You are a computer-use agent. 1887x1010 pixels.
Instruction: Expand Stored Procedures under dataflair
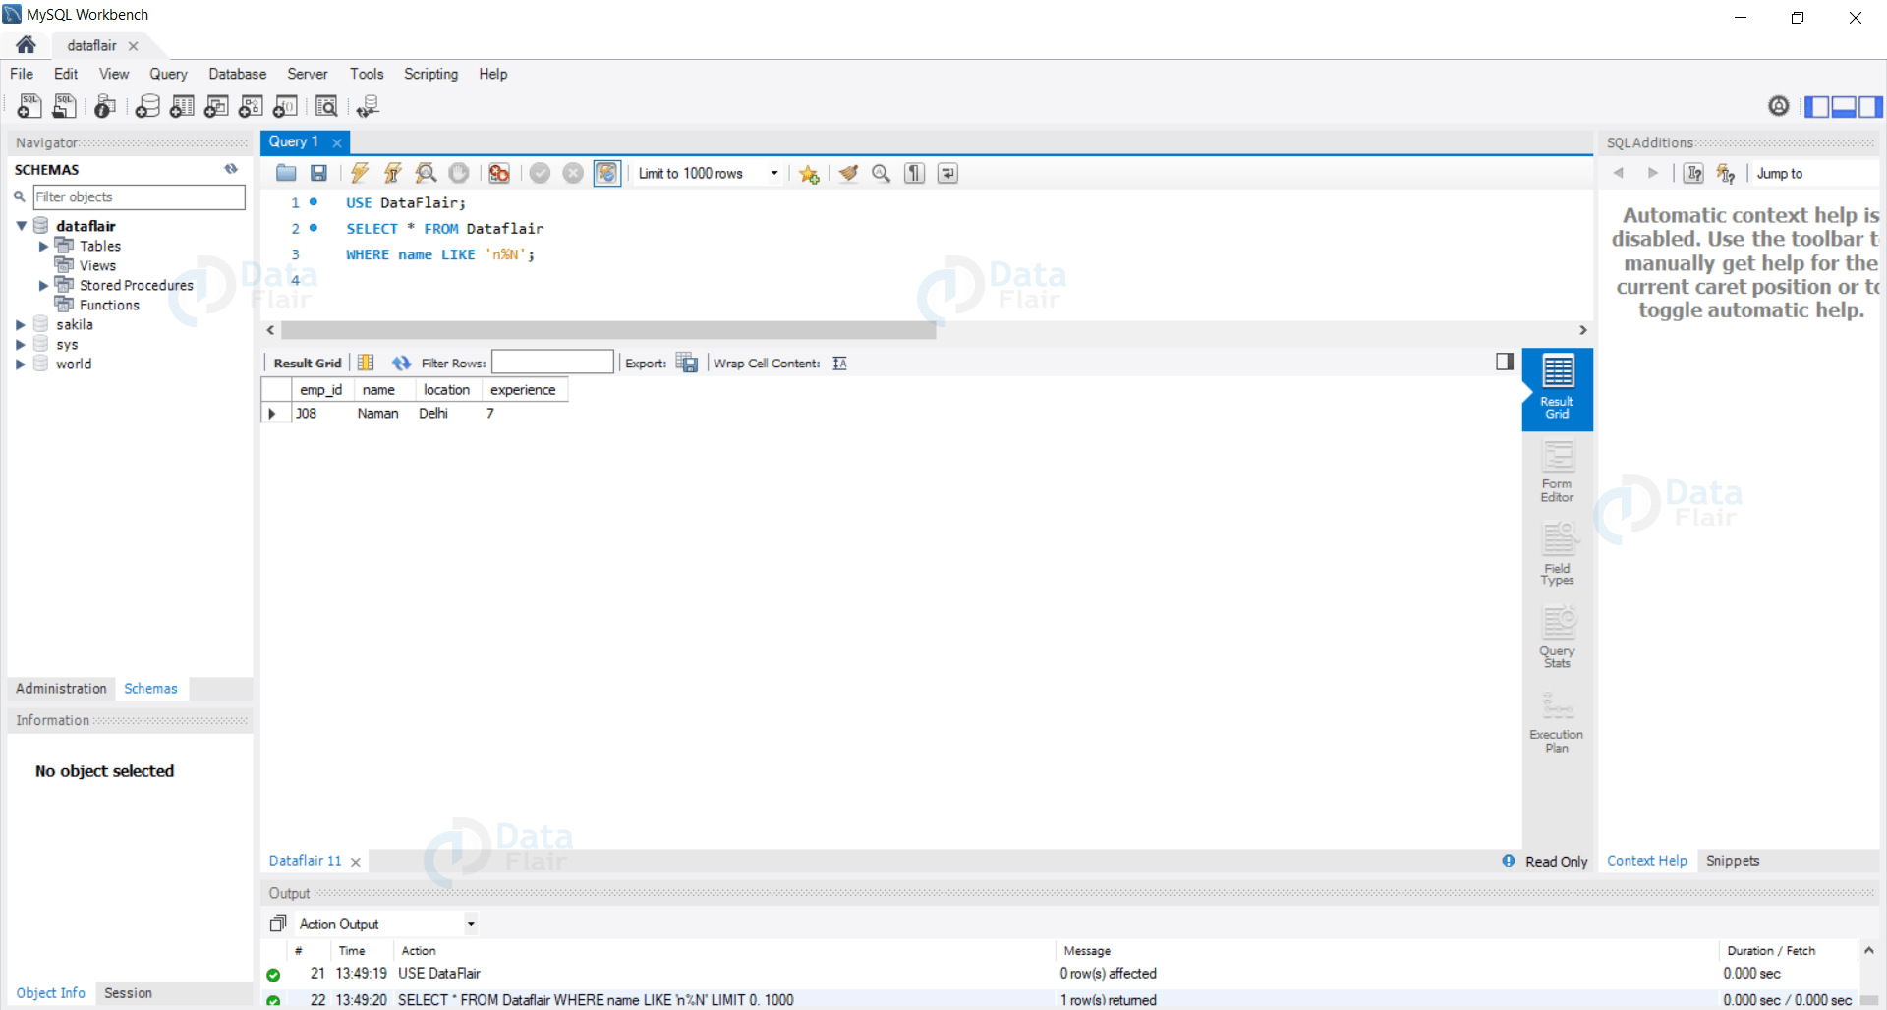click(x=43, y=285)
